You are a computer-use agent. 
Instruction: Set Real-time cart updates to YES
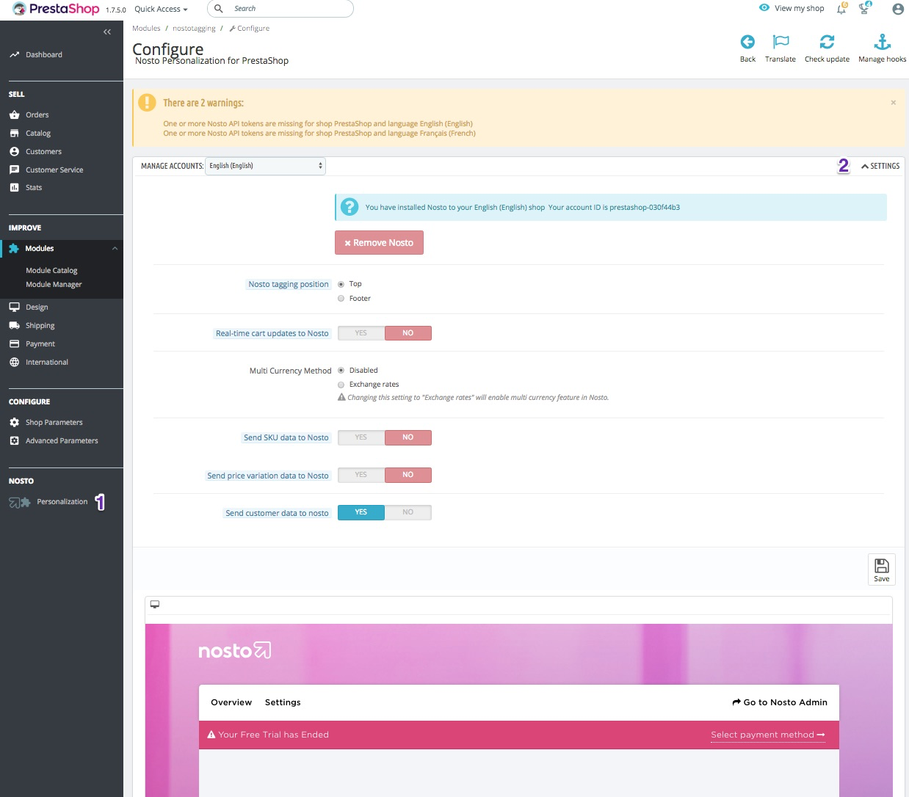click(x=361, y=333)
